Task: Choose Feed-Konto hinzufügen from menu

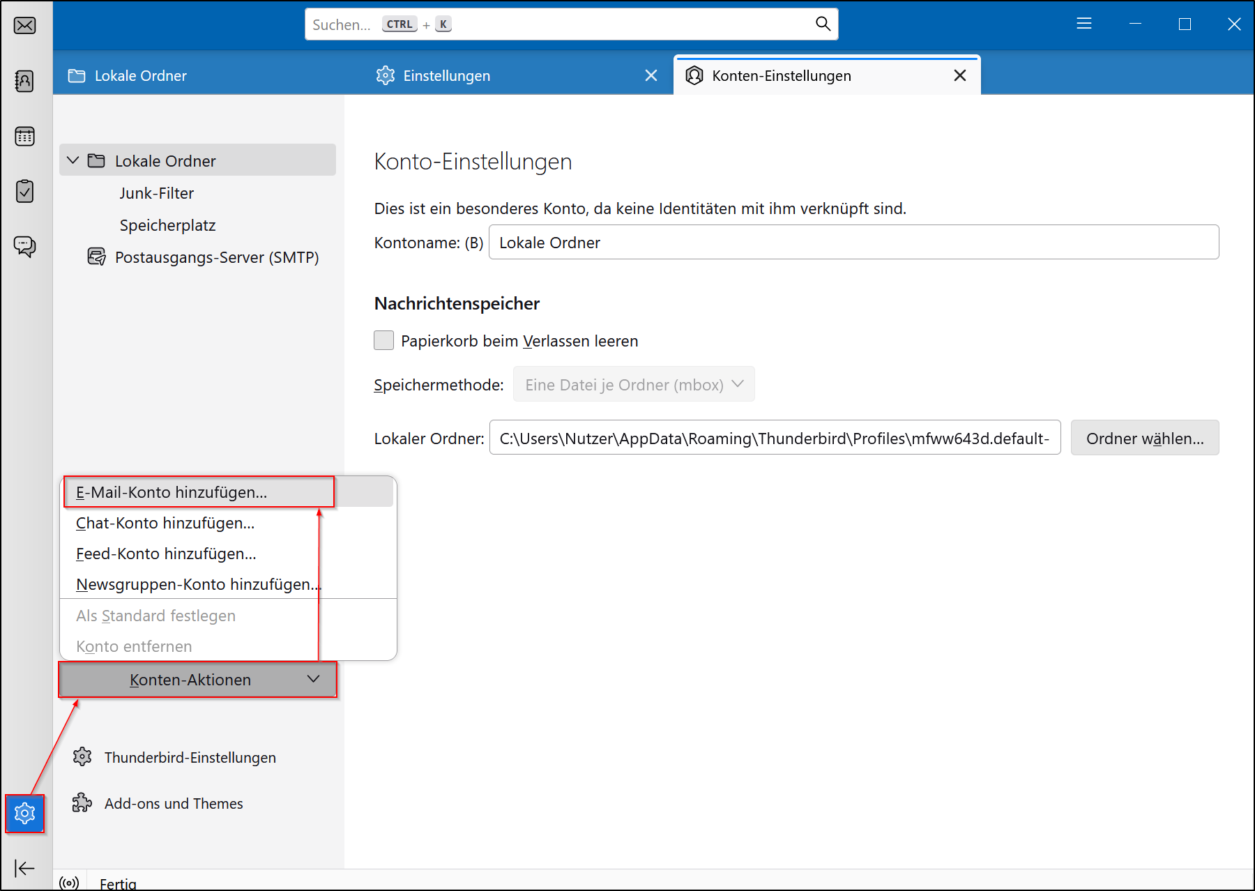Action: (x=166, y=554)
